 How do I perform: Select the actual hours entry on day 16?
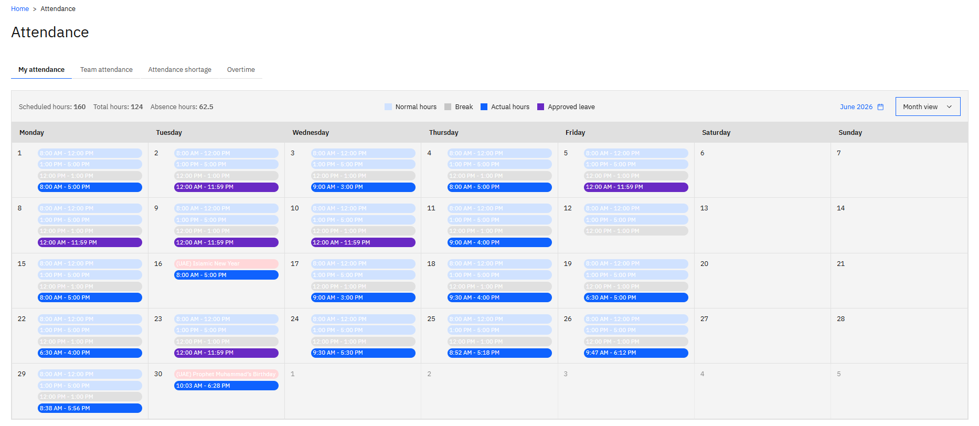click(x=226, y=275)
